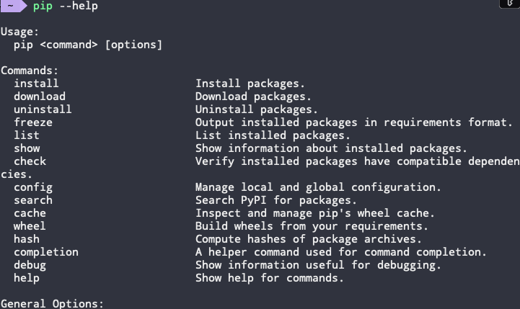Click the freeze command name

point(33,122)
